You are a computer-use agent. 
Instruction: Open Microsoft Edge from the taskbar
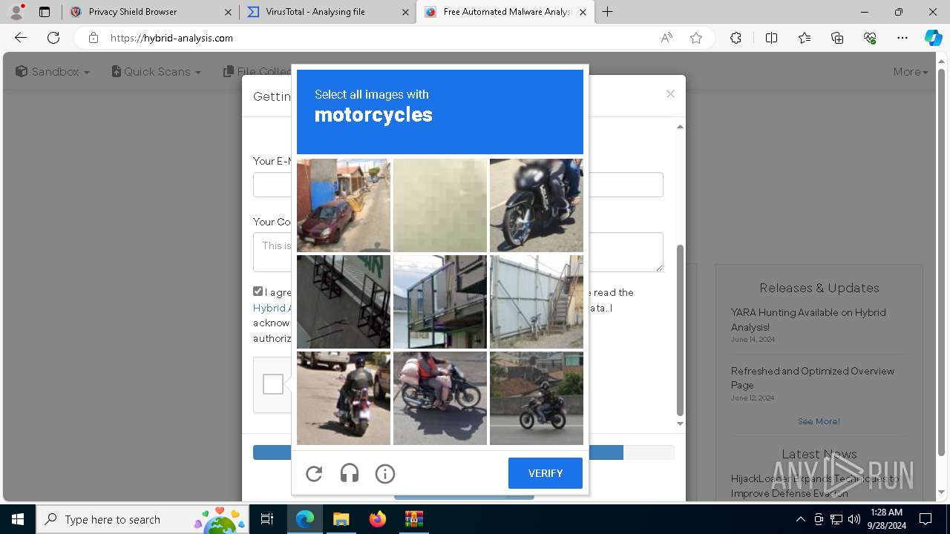pos(305,519)
